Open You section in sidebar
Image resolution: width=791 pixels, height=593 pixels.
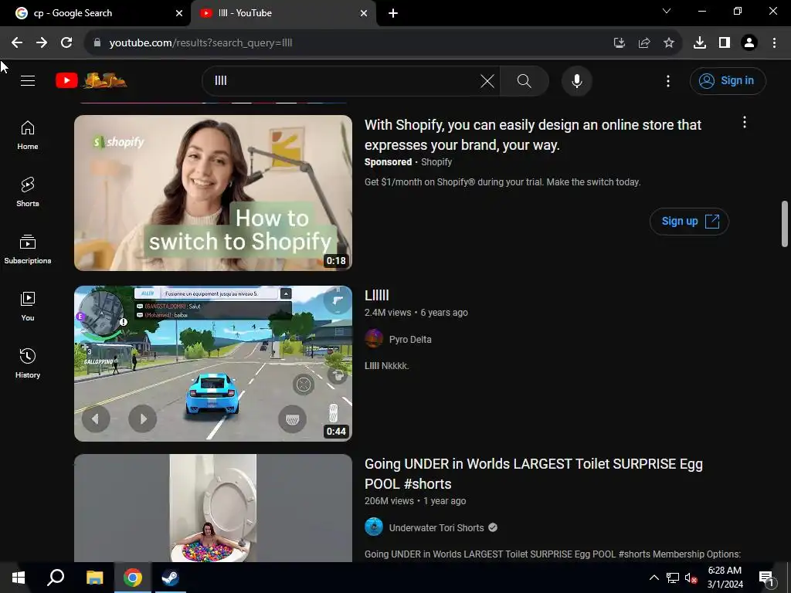[x=28, y=306]
